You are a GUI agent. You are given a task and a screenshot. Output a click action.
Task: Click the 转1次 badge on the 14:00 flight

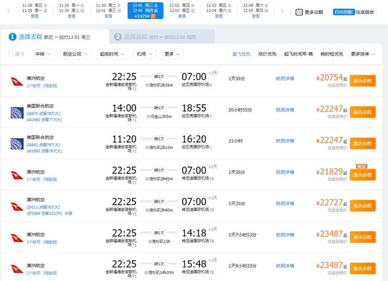[159, 107]
